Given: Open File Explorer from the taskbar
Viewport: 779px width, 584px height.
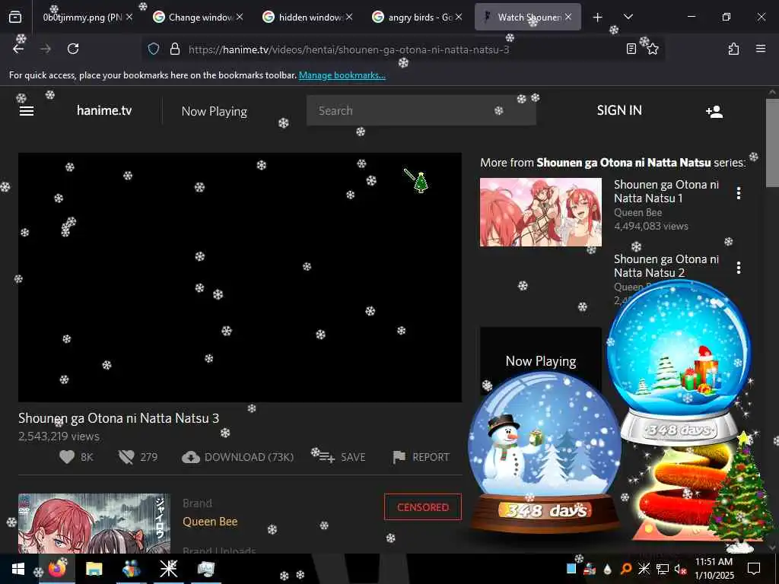Looking at the screenshot, I should click(94, 569).
